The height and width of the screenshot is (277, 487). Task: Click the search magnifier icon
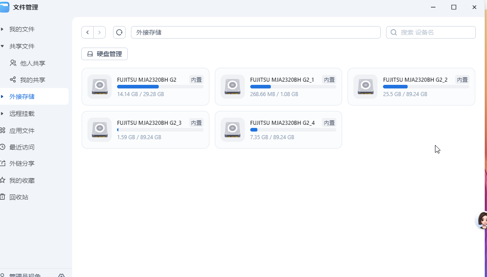tap(394, 32)
